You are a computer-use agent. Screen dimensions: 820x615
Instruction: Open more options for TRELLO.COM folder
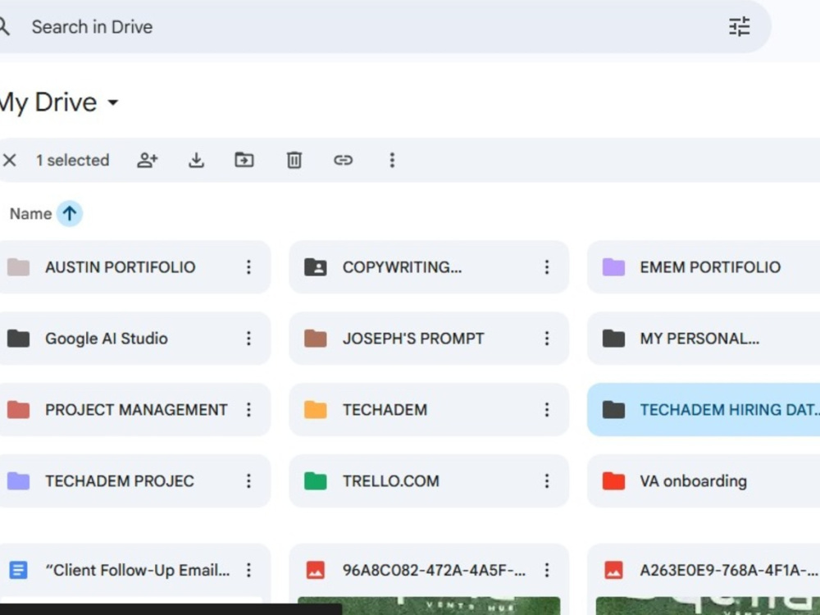[546, 481]
